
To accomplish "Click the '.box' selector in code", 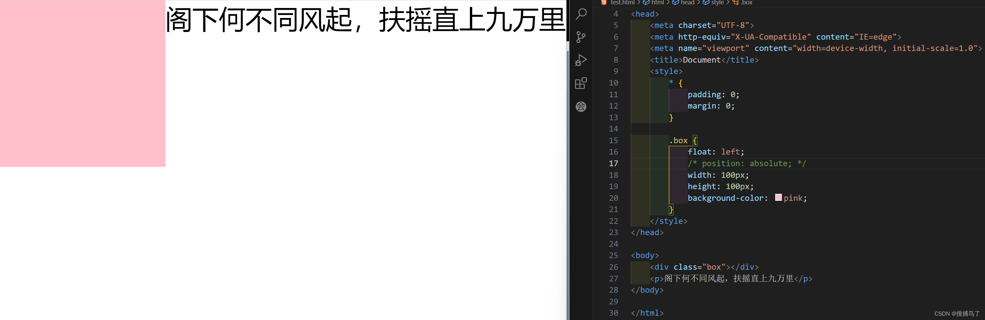I will (678, 141).
